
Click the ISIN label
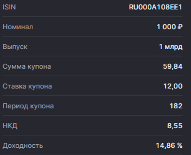coord(9,7)
